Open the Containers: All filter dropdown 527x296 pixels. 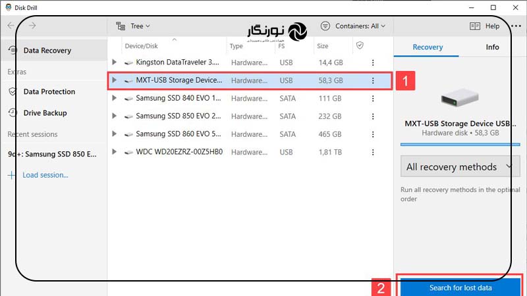[x=360, y=26]
